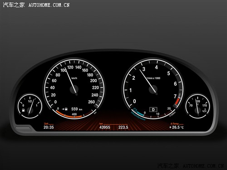This screenshot has height=170, width=227.
Task: Click the 3 mark on the tachometer
Action: pos(143,69)
